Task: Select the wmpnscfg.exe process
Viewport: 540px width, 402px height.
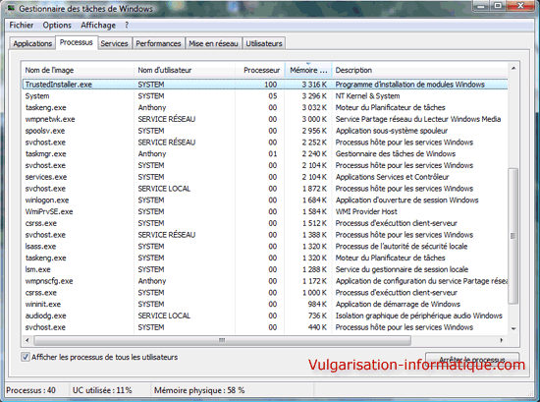Action: [x=49, y=281]
